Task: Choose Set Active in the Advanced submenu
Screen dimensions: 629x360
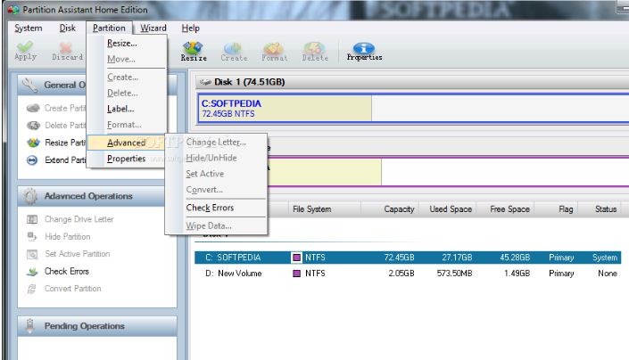Action: (216, 174)
